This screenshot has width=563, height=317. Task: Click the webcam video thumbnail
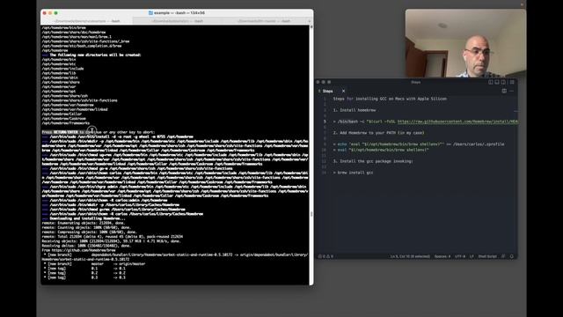point(465,43)
